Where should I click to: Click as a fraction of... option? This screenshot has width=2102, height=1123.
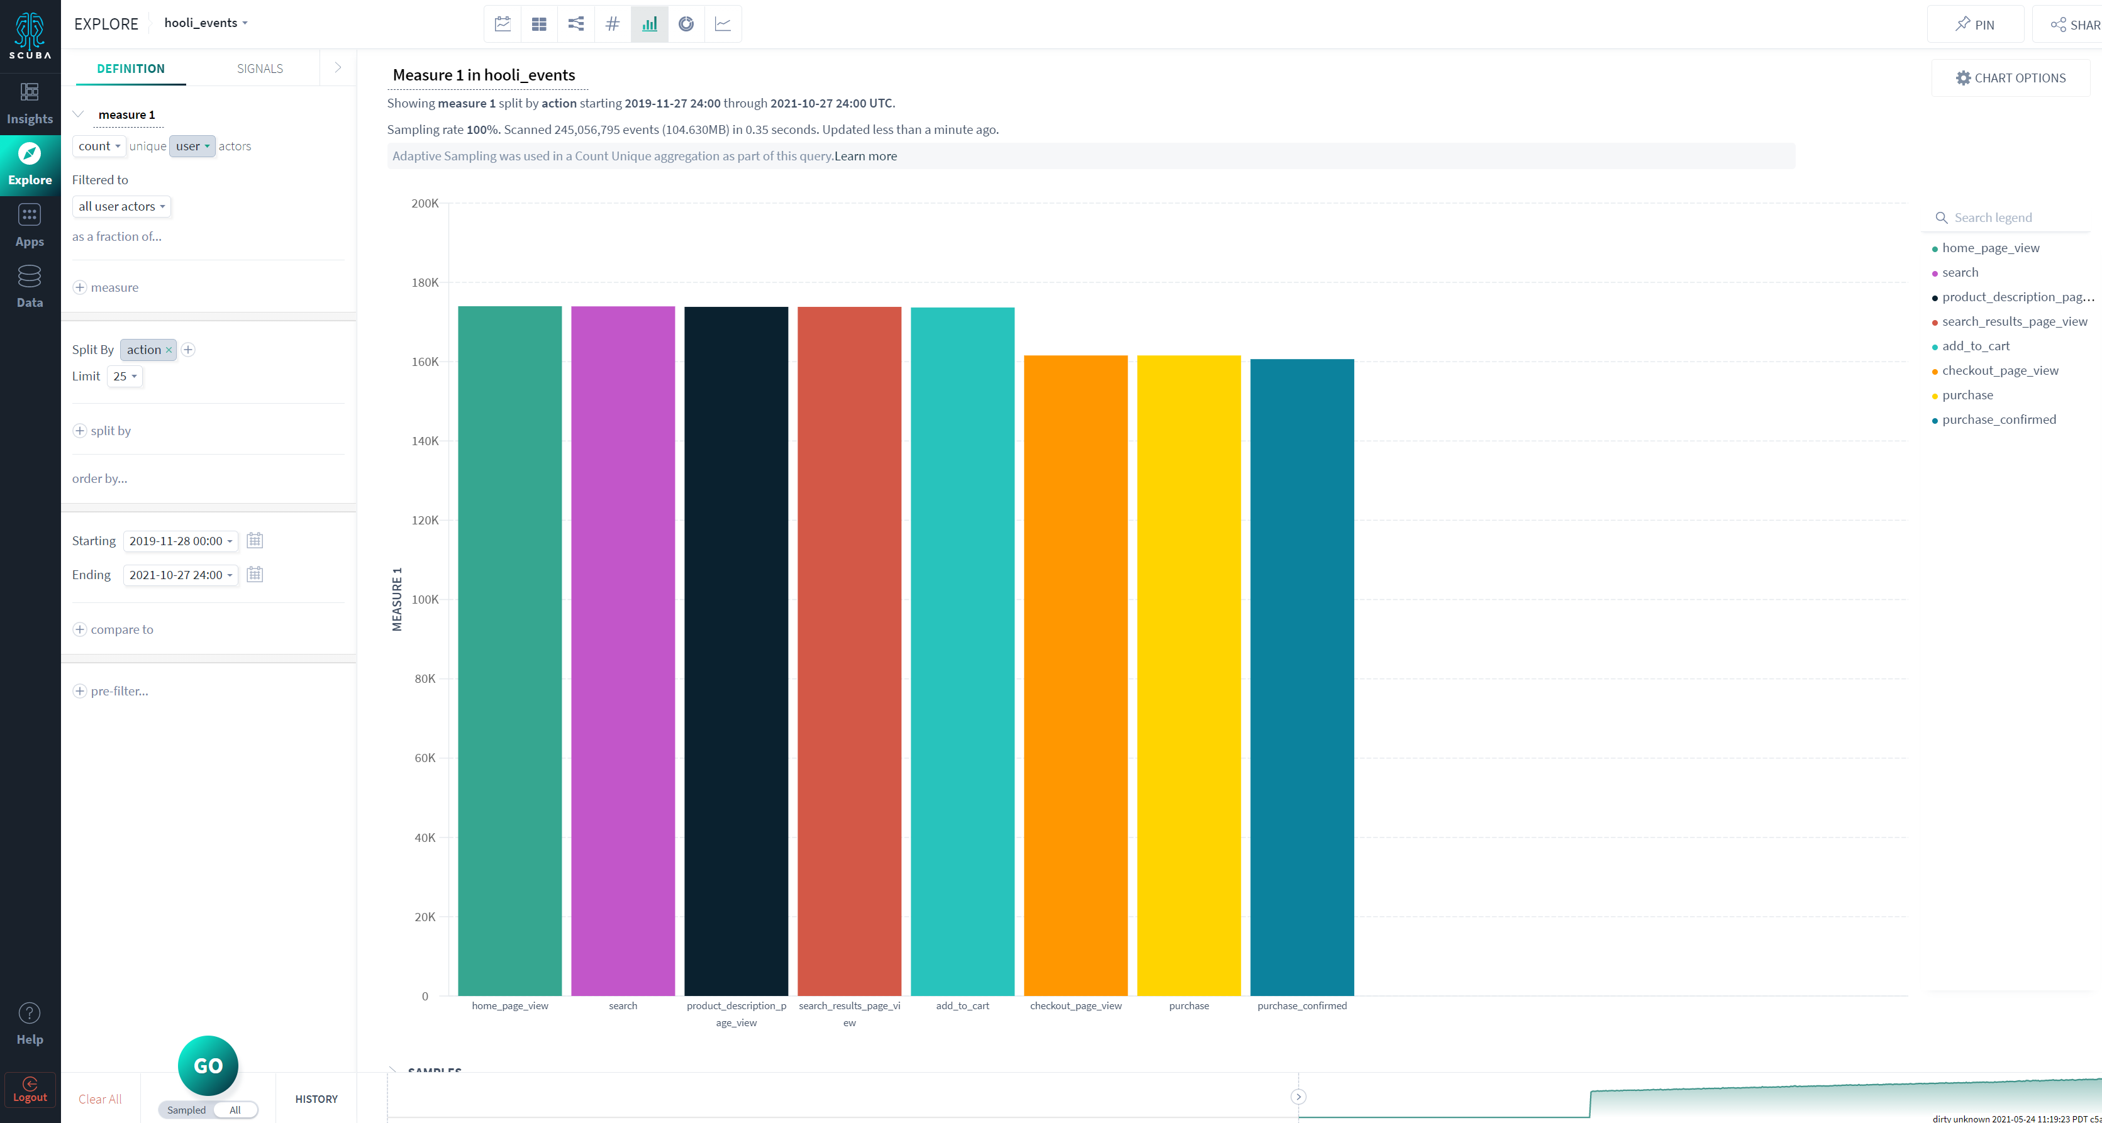(x=117, y=236)
